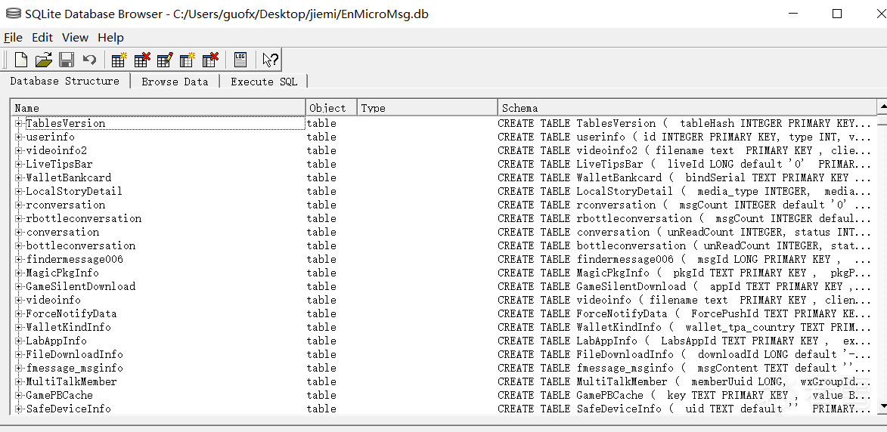
Task: Click the Create Table icon
Action: click(119, 60)
